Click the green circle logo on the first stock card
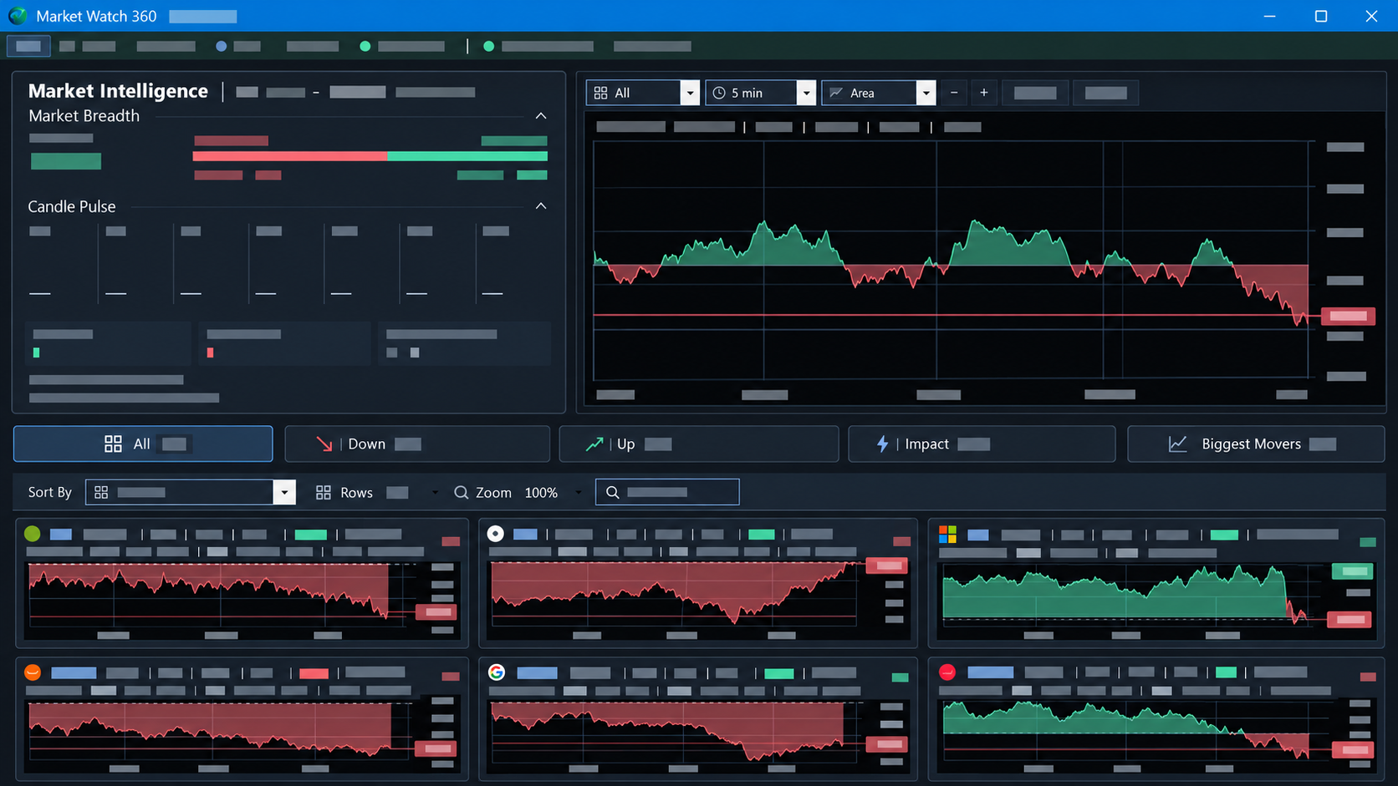The height and width of the screenshot is (786, 1398). tap(33, 534)
